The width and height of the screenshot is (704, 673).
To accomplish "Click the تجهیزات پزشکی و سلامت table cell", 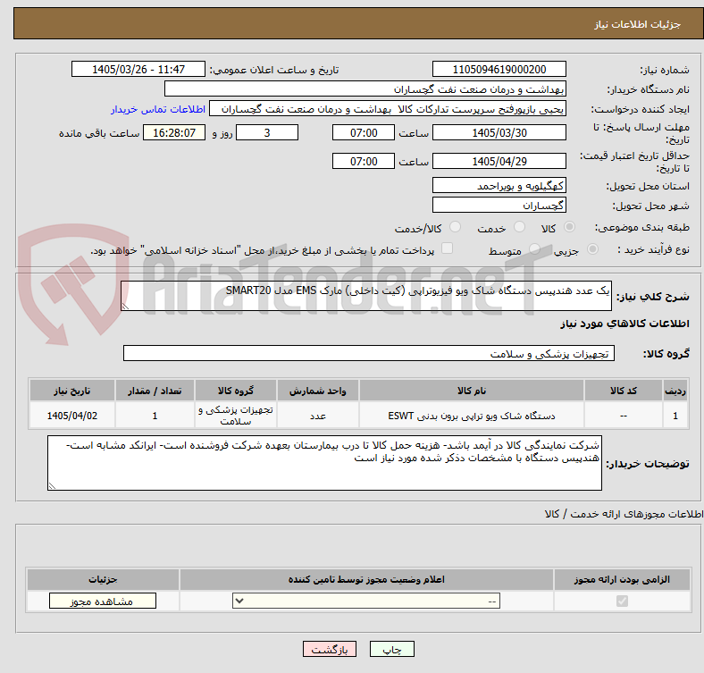I will (236, 416).
